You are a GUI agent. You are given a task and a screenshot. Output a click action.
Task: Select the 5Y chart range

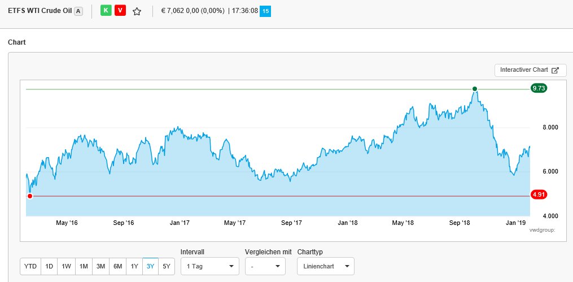[x=167, y=266]
